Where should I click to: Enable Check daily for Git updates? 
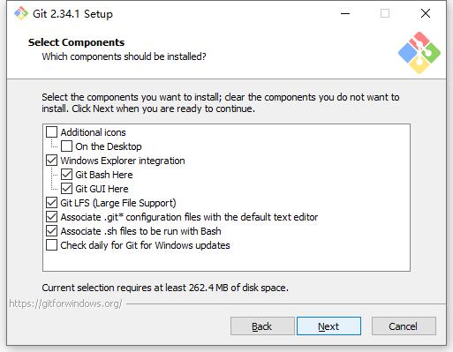[51, 245]
